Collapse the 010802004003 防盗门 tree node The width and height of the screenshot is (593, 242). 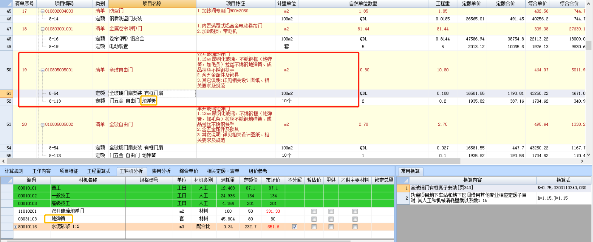click(x=42, y=11)
